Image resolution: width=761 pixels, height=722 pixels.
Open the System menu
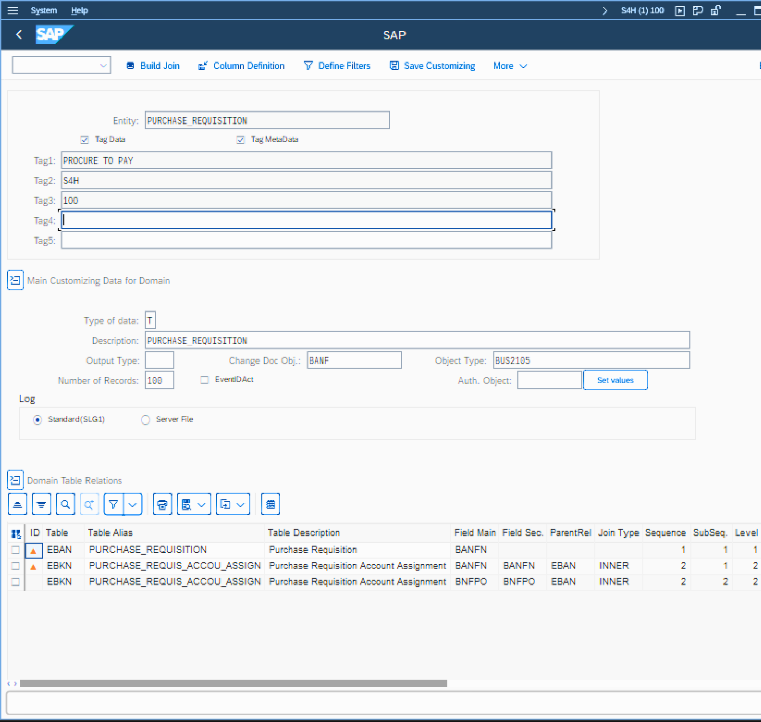(44, 10)
